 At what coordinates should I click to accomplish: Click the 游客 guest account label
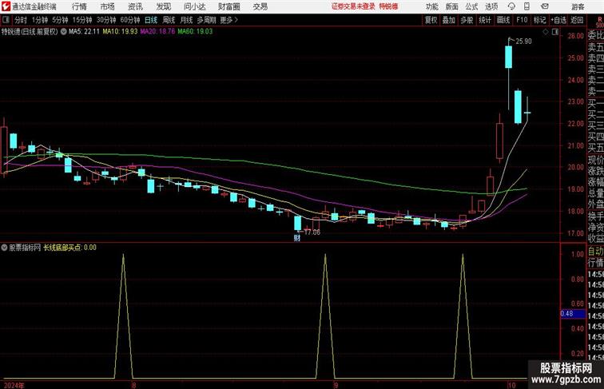tap(578, 6)
